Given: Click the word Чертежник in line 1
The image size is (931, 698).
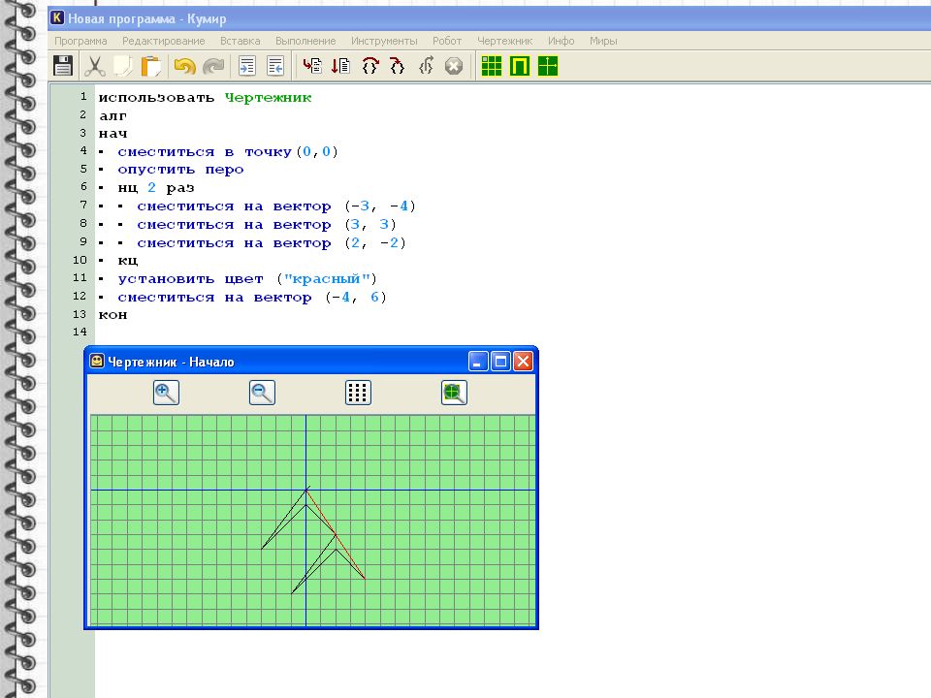Looking at the screenshot, I should 268,98.
